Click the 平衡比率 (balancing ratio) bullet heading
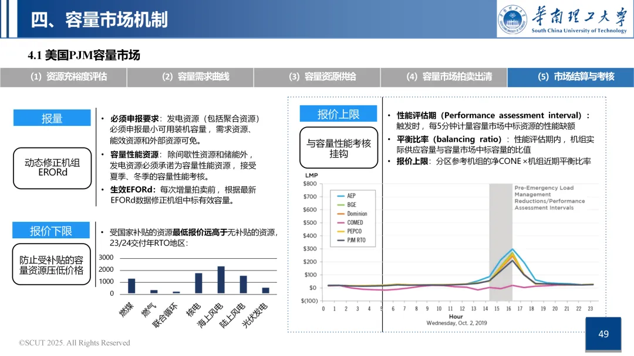634x356 pixels. [x=449, y=139]
